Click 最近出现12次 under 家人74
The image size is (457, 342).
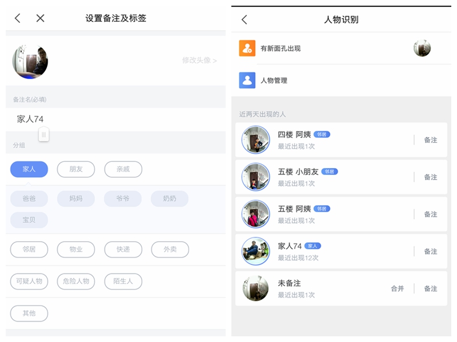298,258
